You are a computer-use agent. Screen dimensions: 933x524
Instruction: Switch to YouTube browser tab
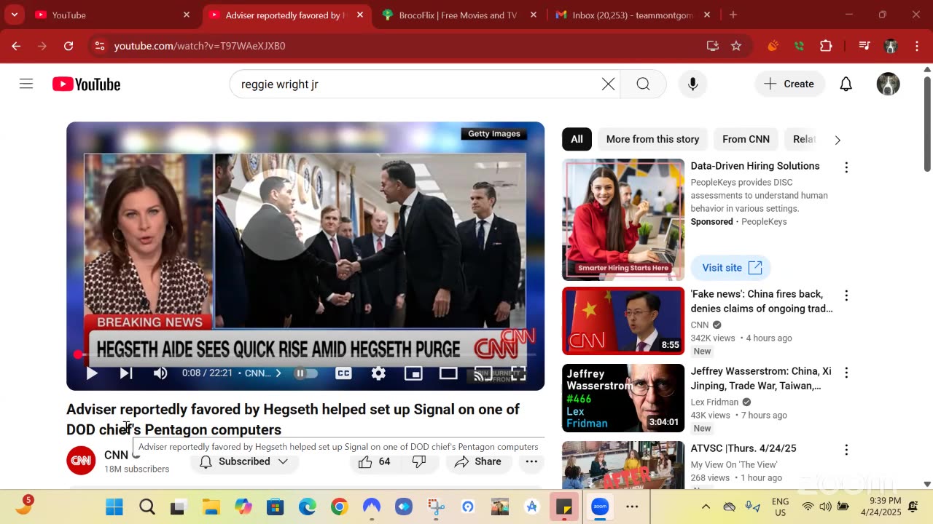click(113, 15)
